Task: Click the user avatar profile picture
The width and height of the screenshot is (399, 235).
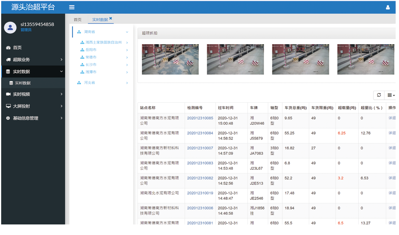Action: pyautogui.click(x=10, y=27)
